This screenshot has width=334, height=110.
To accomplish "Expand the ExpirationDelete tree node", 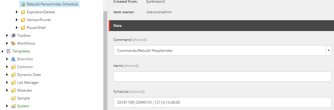I will [17, 12].
